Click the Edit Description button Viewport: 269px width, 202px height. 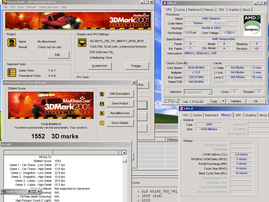pos(120,94)
